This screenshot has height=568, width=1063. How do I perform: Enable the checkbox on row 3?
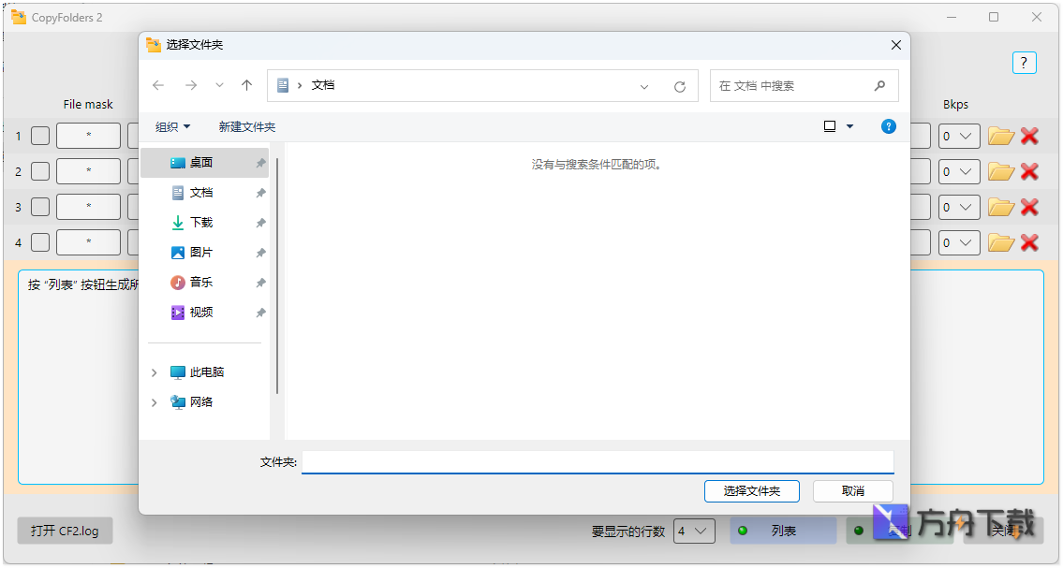click(x=40, y=207)
